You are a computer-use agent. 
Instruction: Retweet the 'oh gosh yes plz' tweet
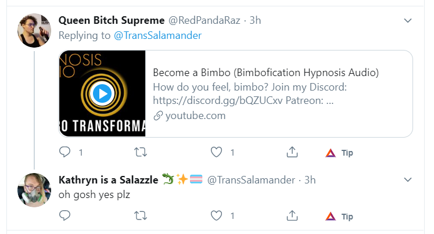coord(141,215)
